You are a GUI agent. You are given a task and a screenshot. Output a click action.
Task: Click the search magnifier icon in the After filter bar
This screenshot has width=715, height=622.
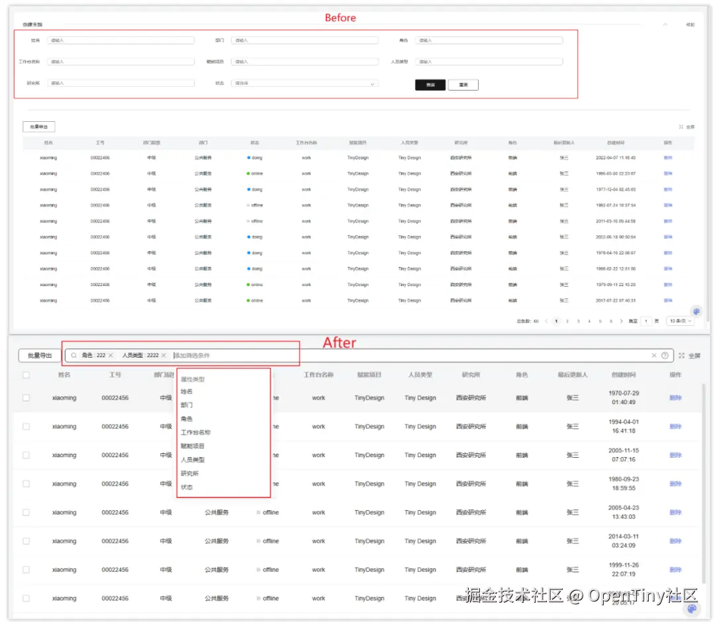(74, 356)
